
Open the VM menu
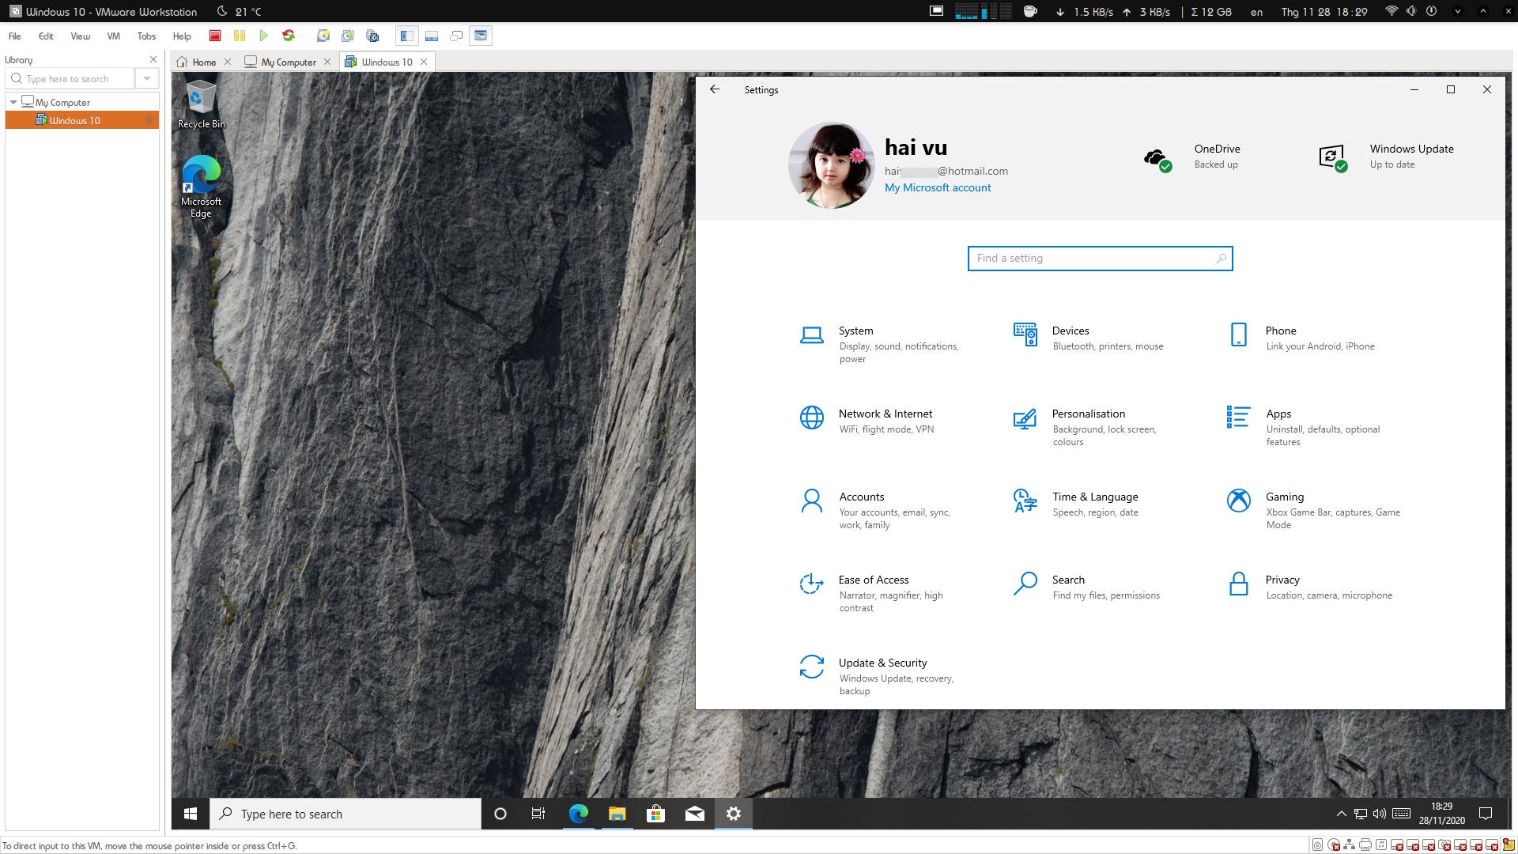114,36
